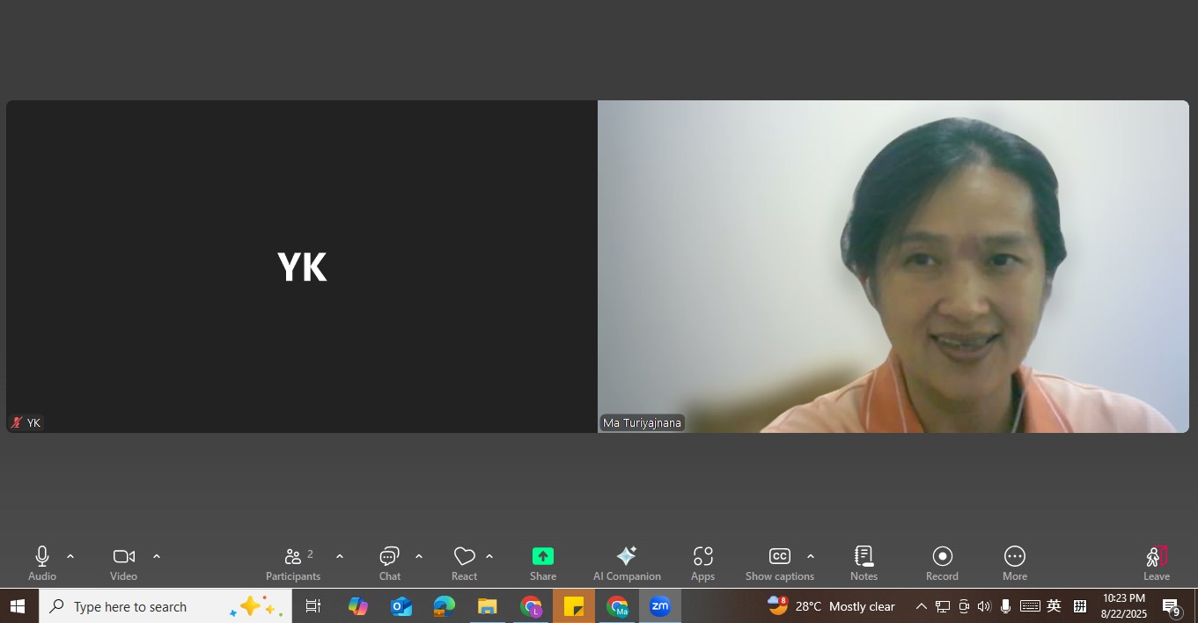Open the React emoji menu
1198x623 pixels.
pyautogui.click(x=464, y=563)
